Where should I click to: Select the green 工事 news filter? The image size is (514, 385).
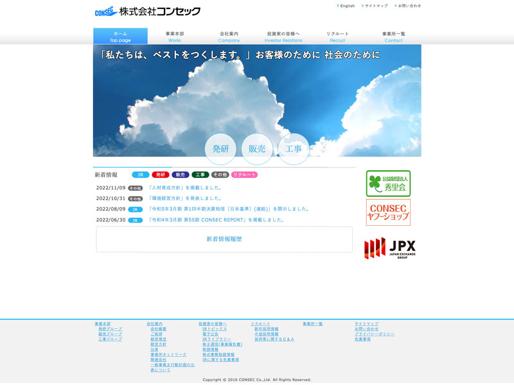[200, 175]
